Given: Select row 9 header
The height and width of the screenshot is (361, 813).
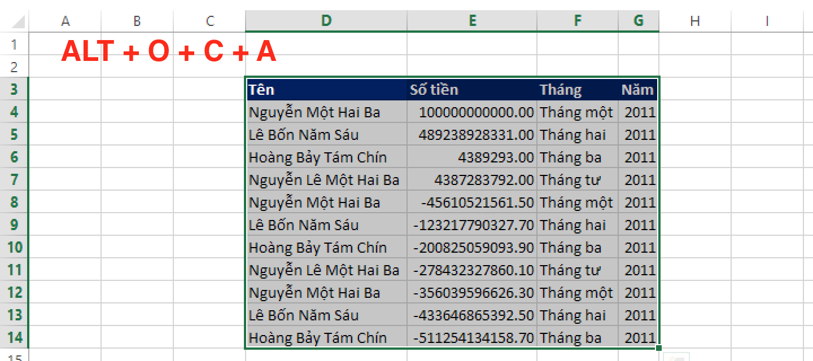Looking at the screenshot, I should pyautogui.click(x=14, y=224).
